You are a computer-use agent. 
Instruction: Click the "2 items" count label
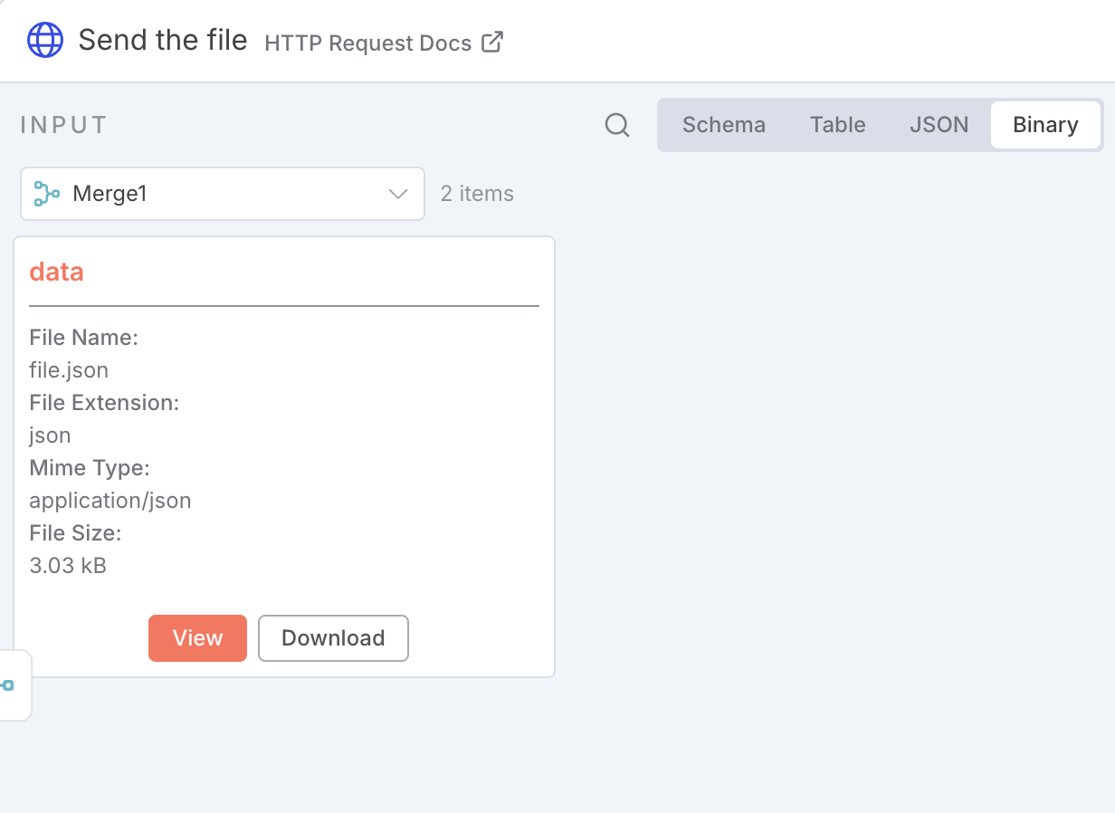coord(477,194)
